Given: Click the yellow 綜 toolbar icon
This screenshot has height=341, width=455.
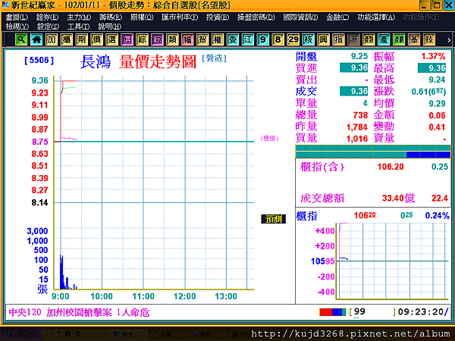Looking at the screenshot, I should click(143, 39).
